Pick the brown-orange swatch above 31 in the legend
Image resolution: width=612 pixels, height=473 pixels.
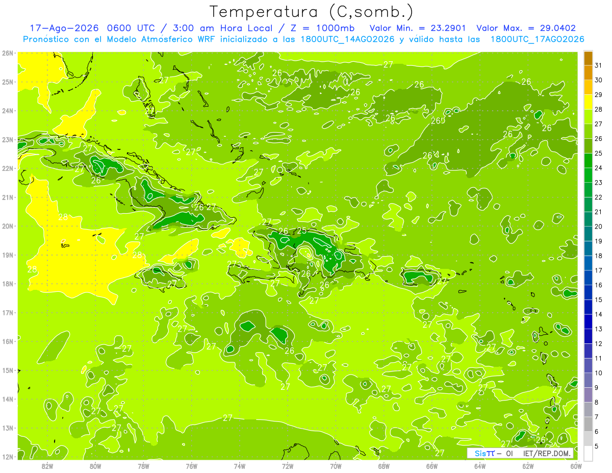click(588, 58)
